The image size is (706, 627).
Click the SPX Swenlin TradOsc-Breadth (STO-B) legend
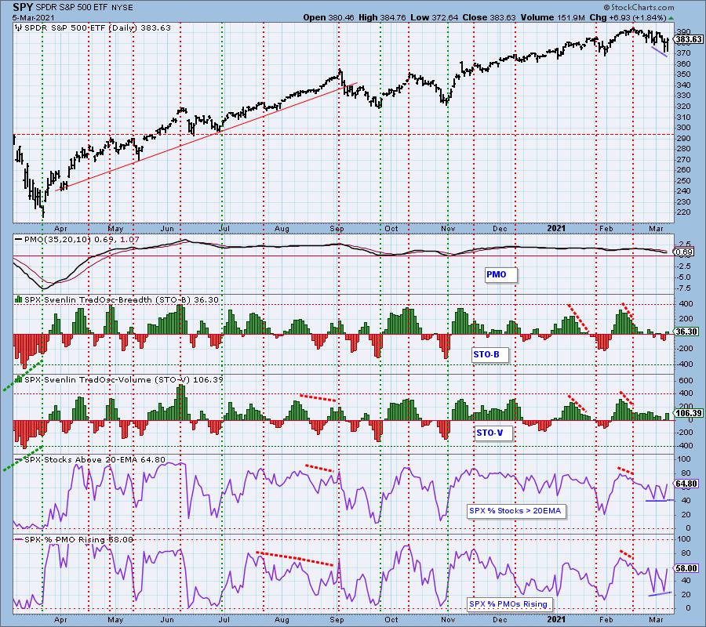(x=122, y=299)
